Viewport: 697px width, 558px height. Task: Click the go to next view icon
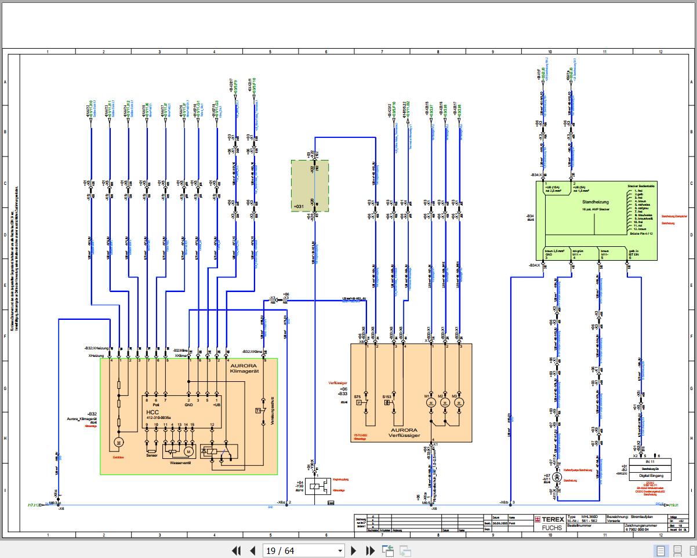[405, 550]
